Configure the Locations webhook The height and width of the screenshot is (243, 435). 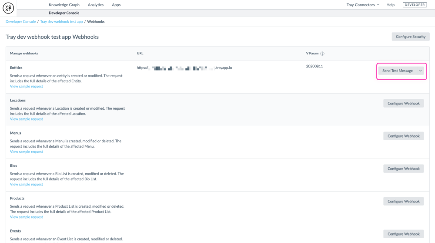[x=403, y=103]
